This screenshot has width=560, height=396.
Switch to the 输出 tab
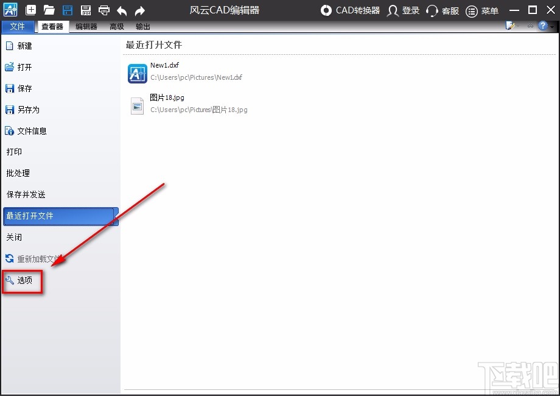(143, 27)
